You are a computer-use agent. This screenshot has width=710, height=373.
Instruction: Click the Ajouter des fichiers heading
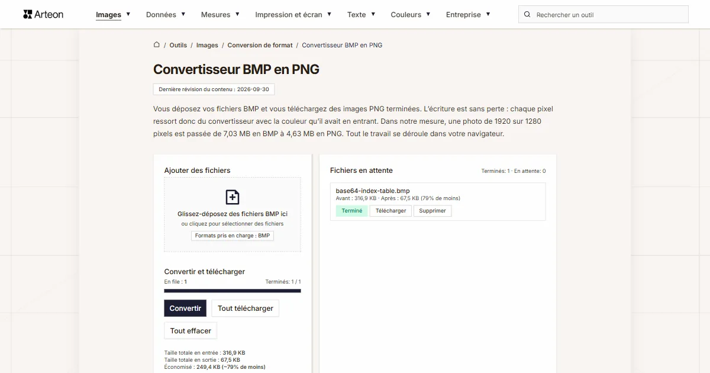(x=198, y=171)
